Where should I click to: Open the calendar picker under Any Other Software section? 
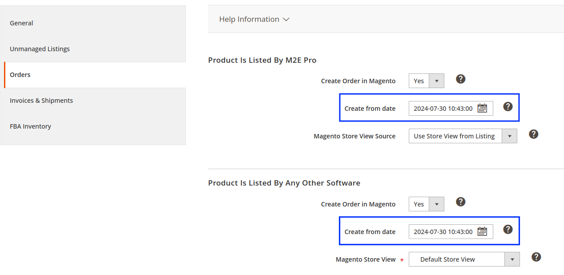pos(483,231)
